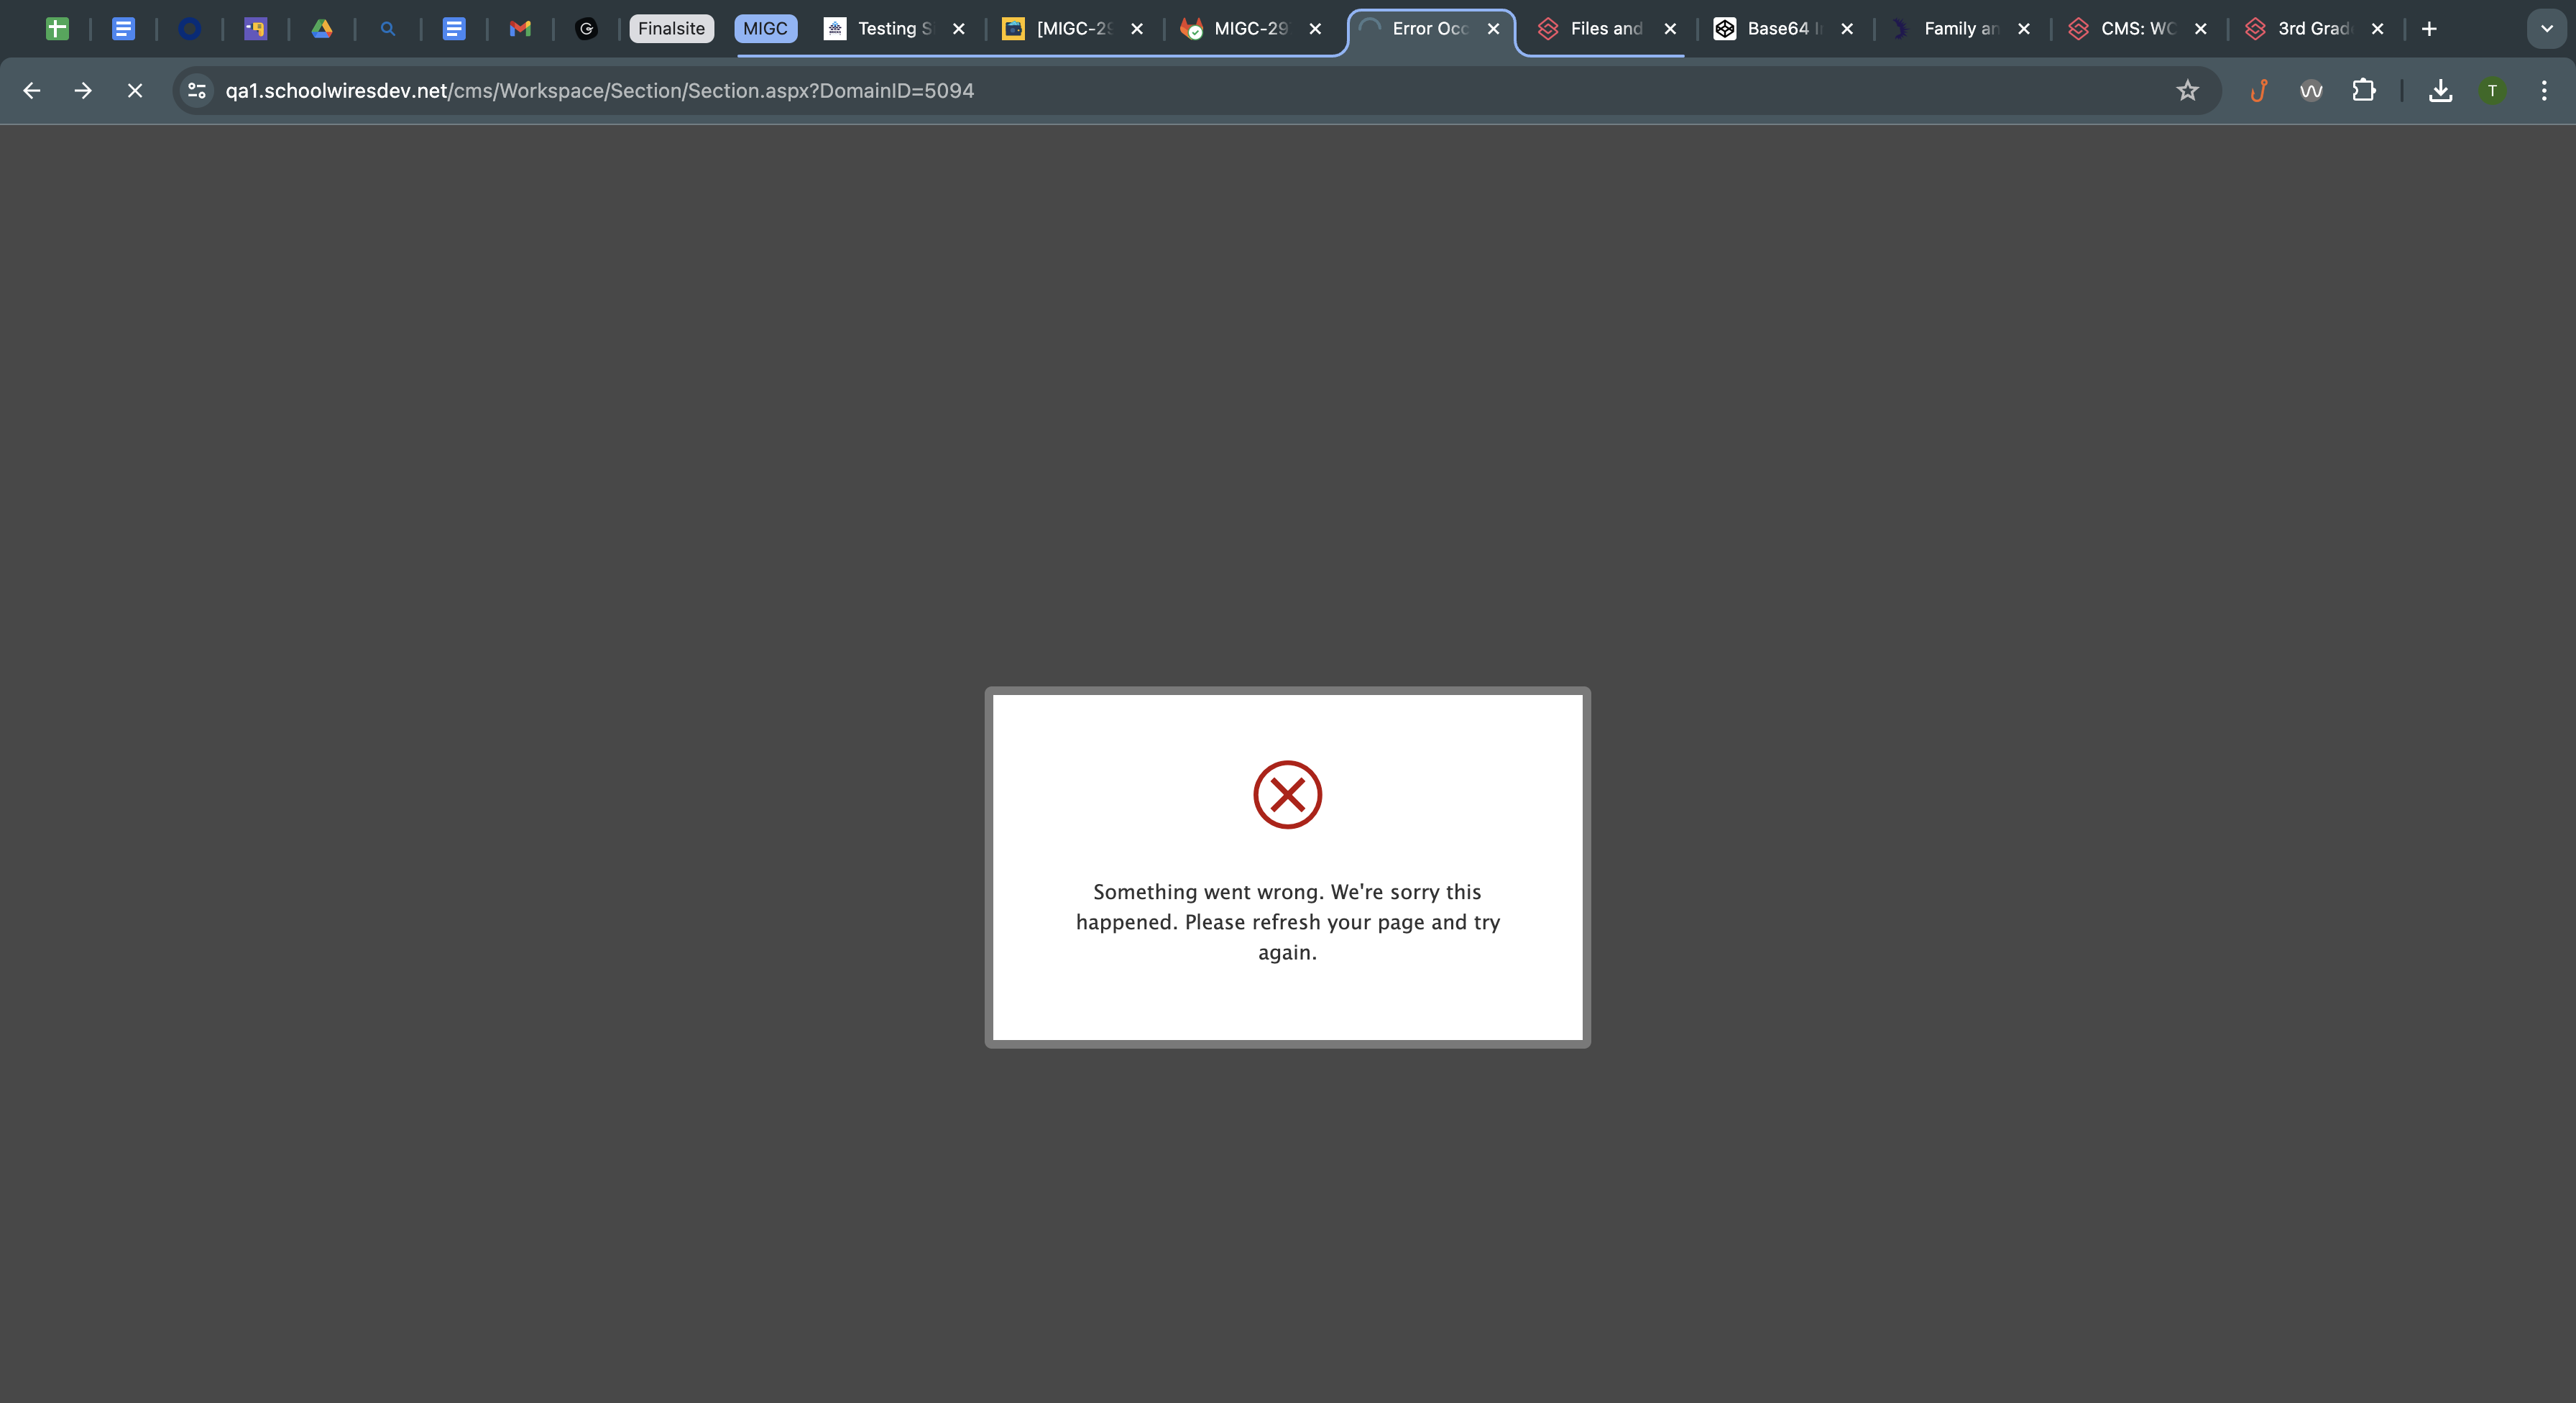
Task: Collapse the Finalsite tab group
Action: [671, 29]
